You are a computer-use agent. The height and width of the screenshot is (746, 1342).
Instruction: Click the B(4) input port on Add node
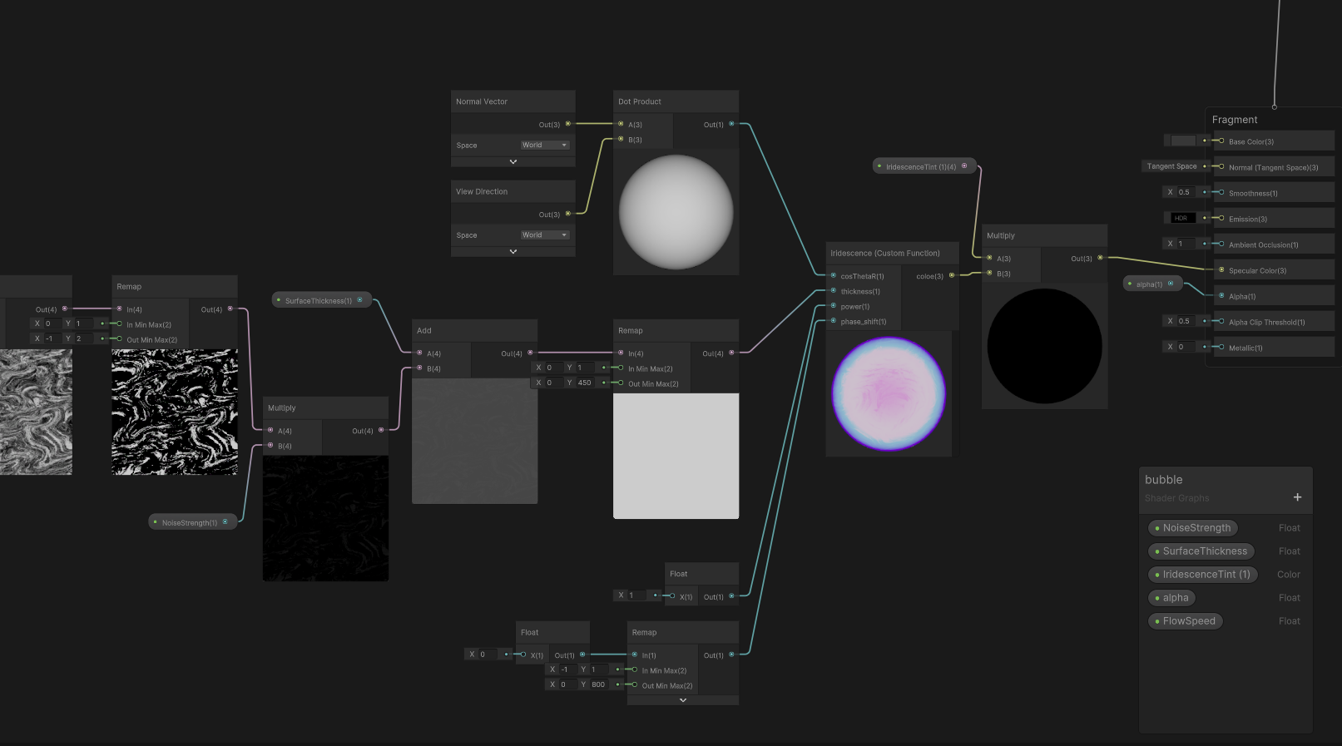(419, 368)
